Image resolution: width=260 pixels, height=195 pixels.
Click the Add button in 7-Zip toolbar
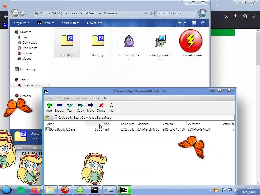click(49, 107)
